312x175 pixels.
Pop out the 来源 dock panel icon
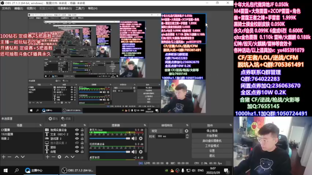pos(85,125)
